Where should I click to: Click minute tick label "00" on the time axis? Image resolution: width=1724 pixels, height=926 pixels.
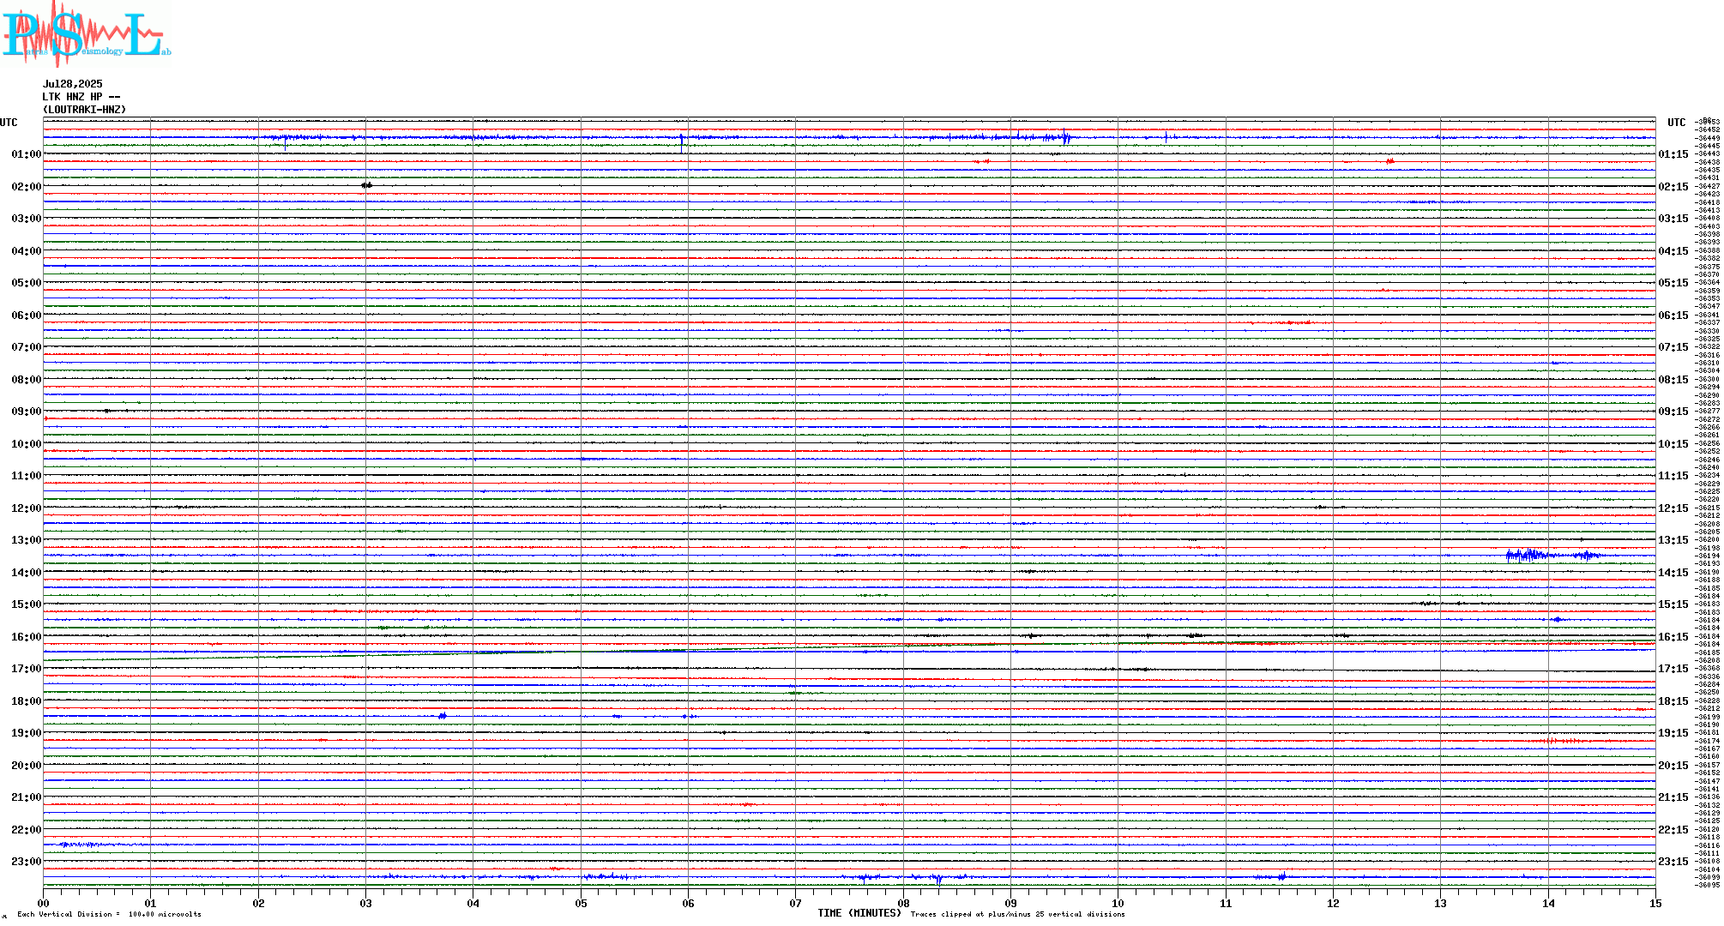coord(43,903)
